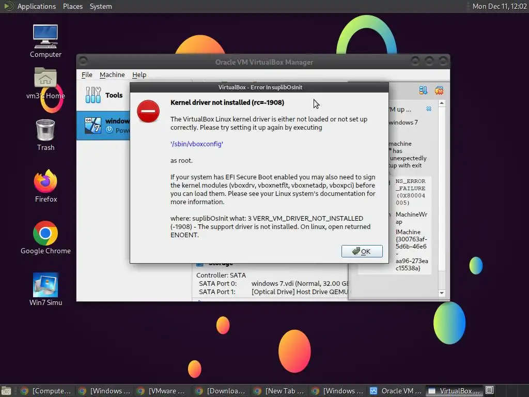Switch to the [Compute... Chrome taskbar window
The height and width of the screenshot is (397, 529).
[46, 391]
